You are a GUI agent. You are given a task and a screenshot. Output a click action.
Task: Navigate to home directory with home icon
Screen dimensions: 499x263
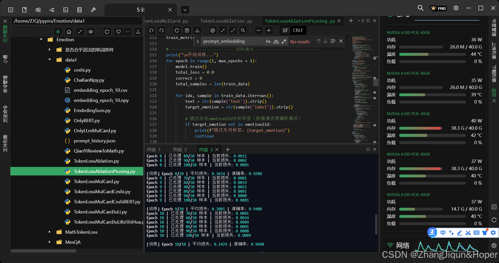(69, 32)
